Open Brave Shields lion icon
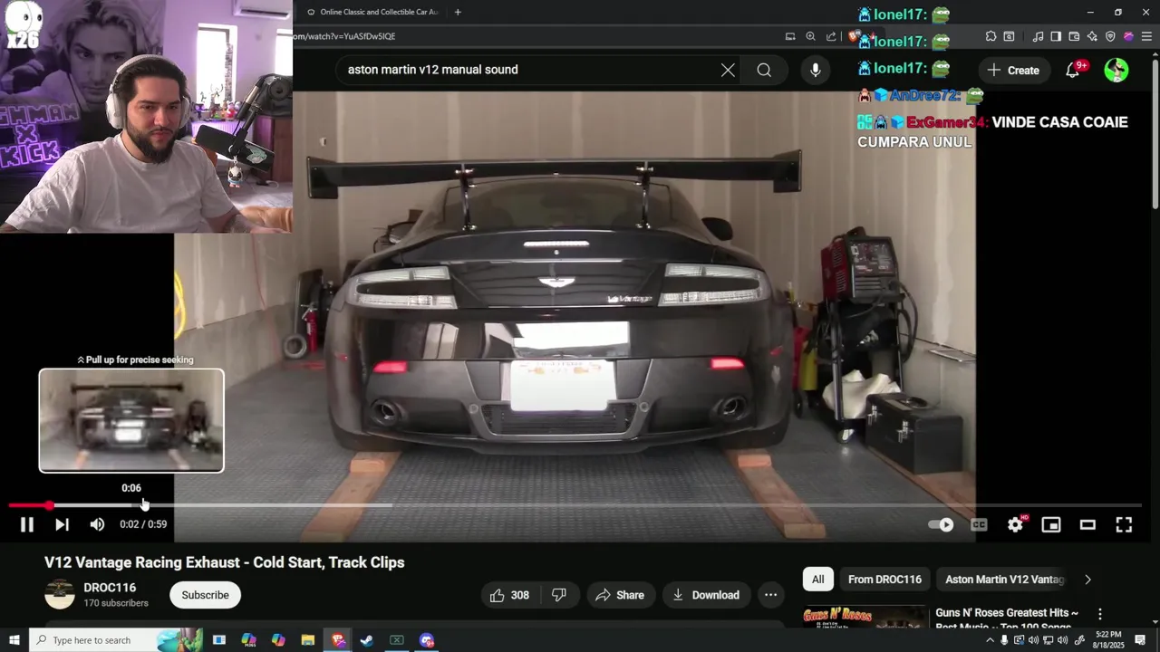Viewport: 1160px width, 652px height. point(854,36)
